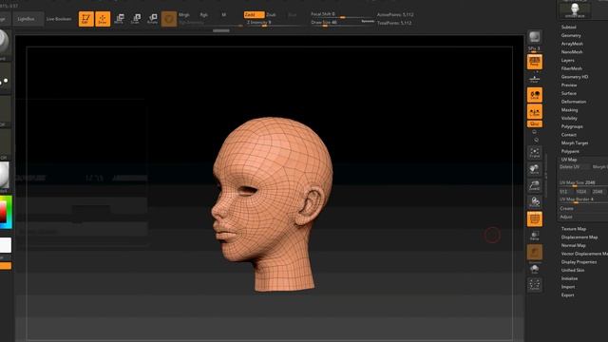Select the ZoomD view icon
This screenshot has height=342, width=608.
[x=535, y=185]
